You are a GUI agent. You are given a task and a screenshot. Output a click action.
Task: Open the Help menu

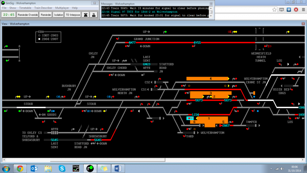tap(75, 8)
